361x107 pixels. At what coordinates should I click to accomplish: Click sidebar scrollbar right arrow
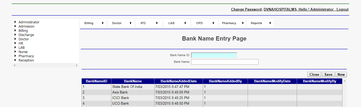[x=77, y=65]
